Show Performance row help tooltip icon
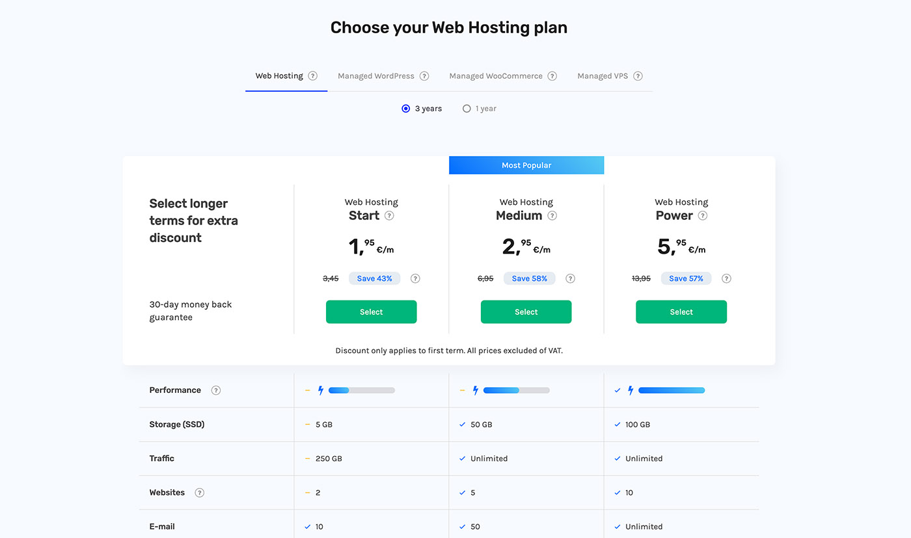Viewport: 911px width, 538px height. point(216,390)
